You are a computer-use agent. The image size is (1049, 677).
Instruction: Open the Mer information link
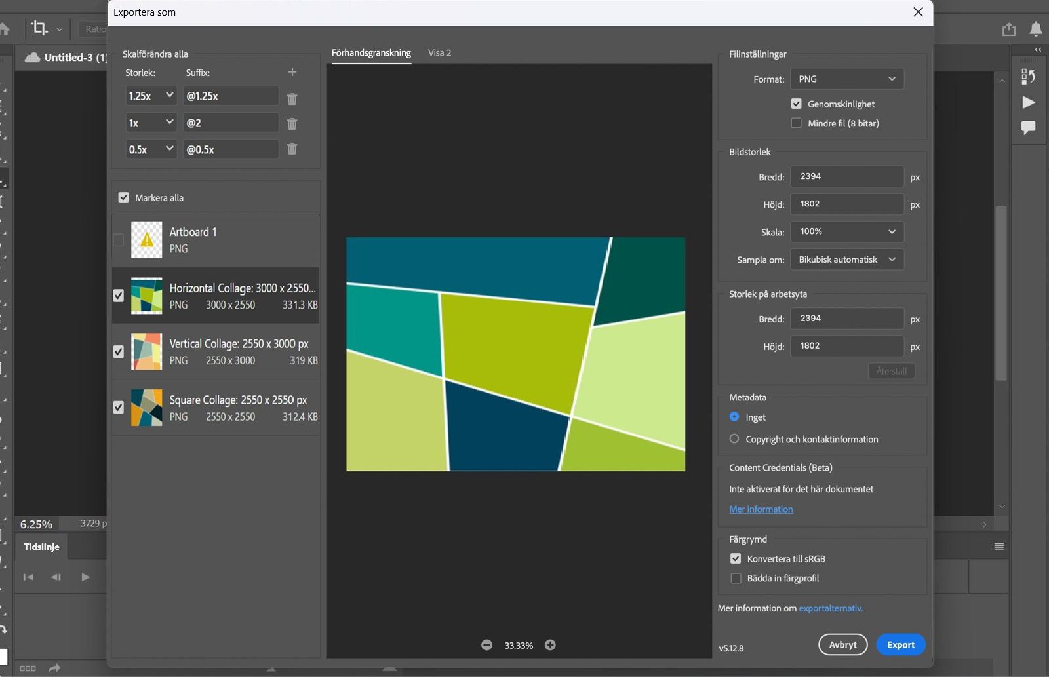[x=761, y=509]
